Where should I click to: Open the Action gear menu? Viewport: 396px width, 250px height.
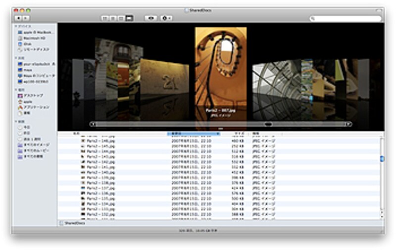[x=167, y=18]
